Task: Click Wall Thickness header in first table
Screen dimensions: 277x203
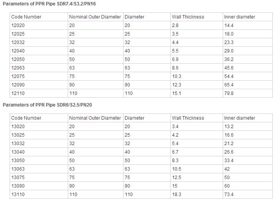Action: pos(188,17)
